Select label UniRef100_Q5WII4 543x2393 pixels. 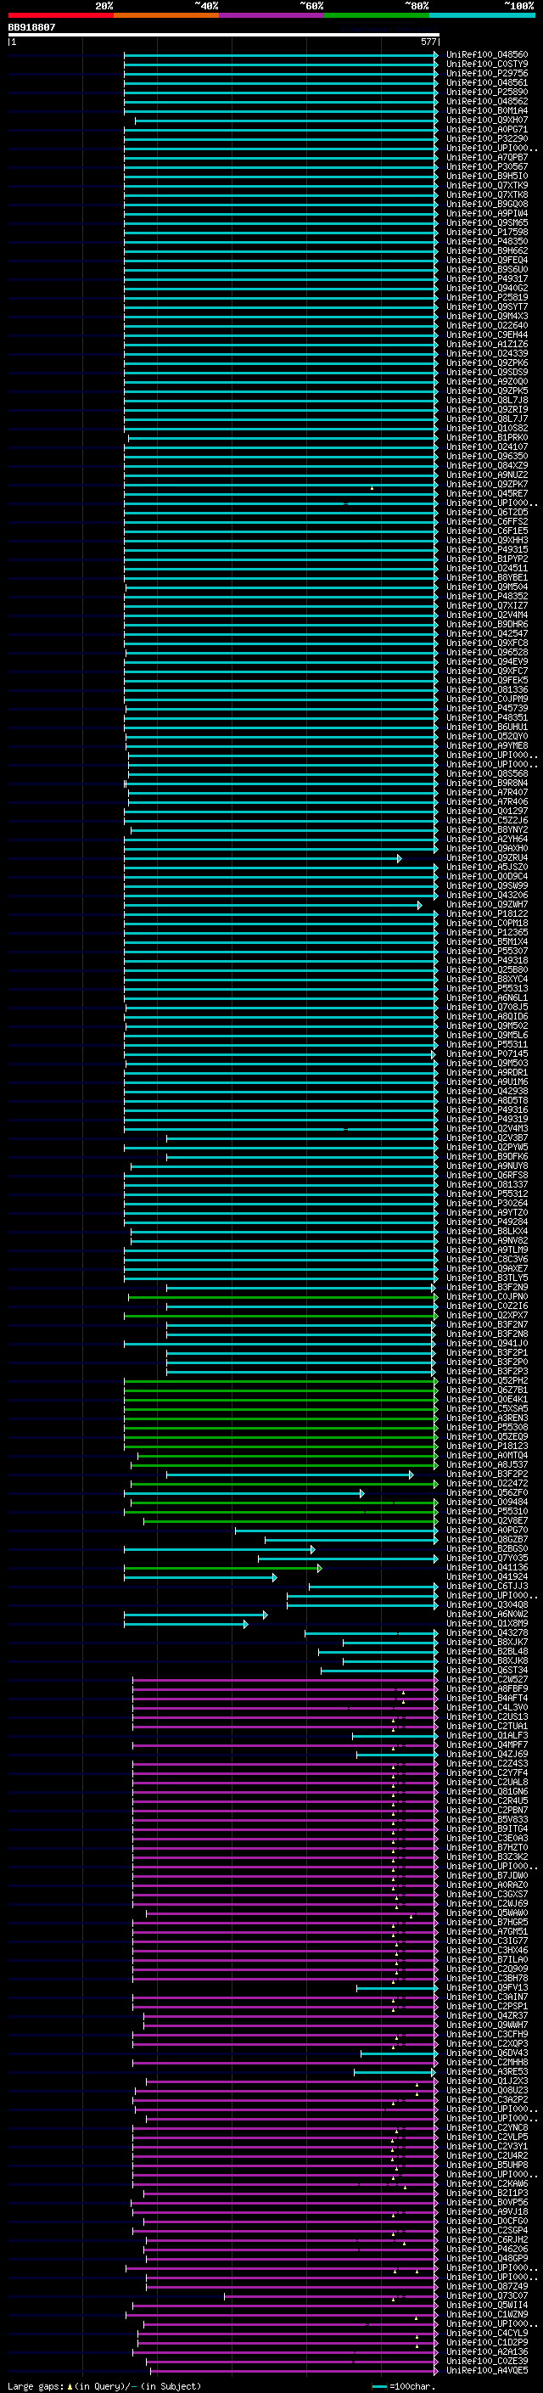point(487,2305)
